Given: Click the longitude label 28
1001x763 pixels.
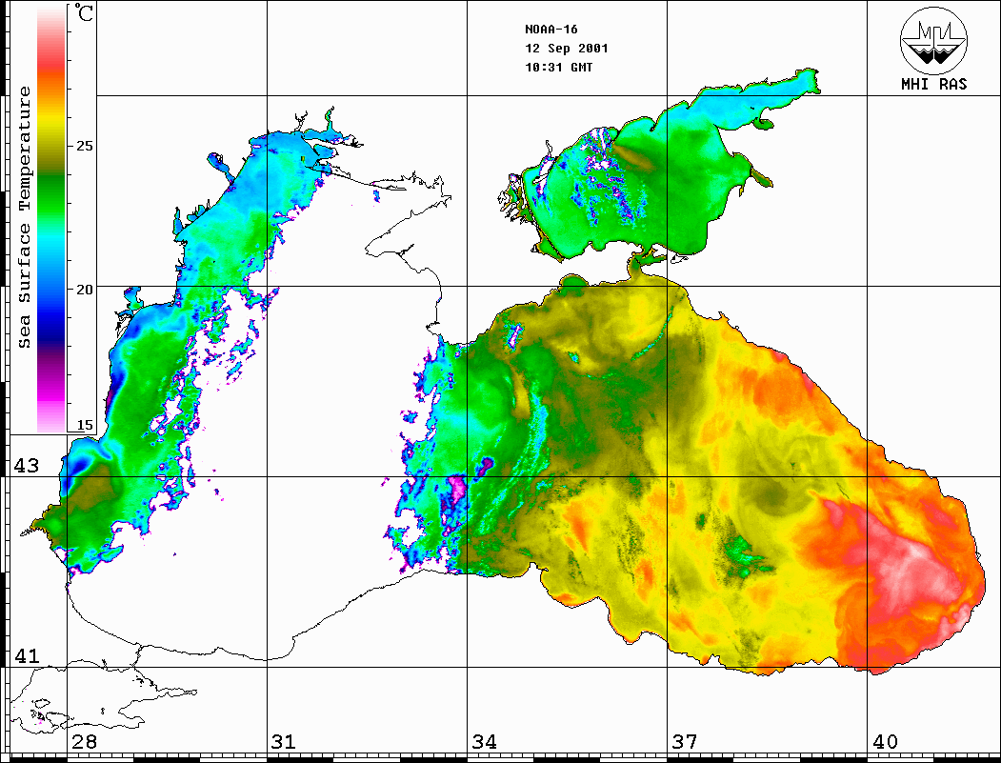Looking at the screenshot, I should pyautogui.click(x=84, y=742).
